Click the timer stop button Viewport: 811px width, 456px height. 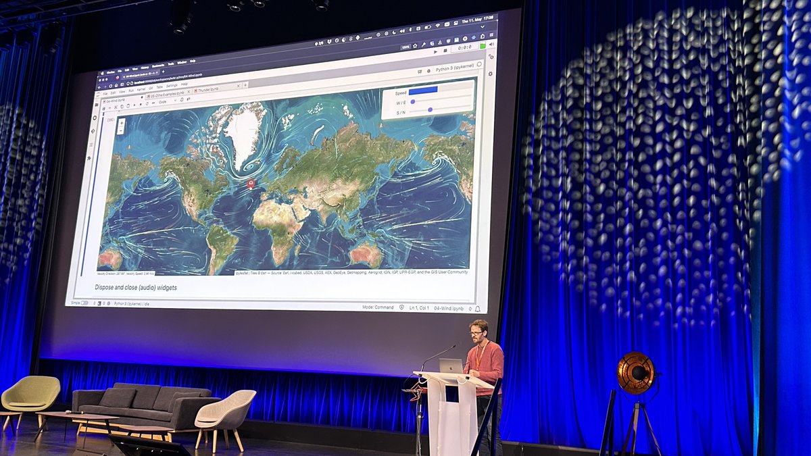(x=445, y=51)
